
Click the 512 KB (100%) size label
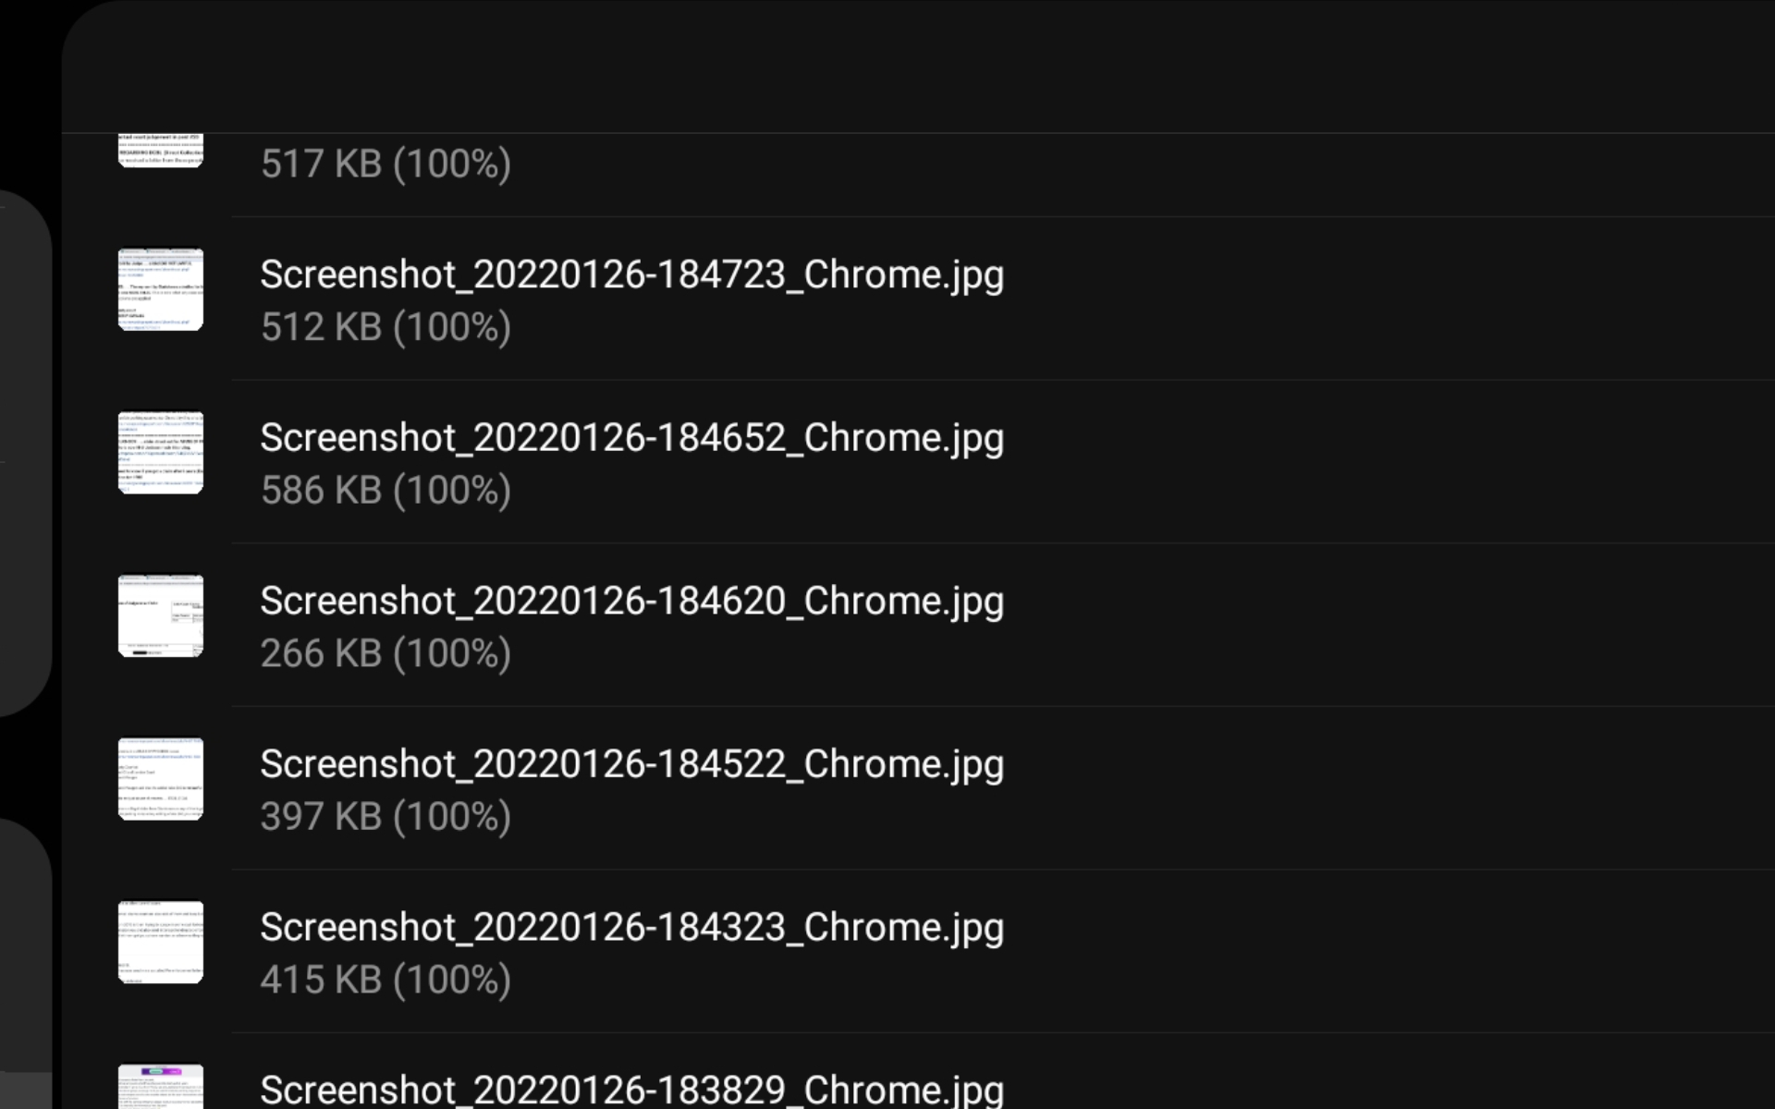click(386, 327)
